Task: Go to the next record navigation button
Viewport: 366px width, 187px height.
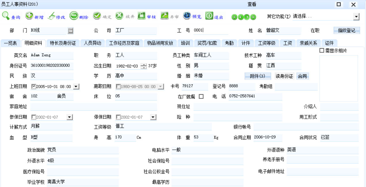Action: 247,17
